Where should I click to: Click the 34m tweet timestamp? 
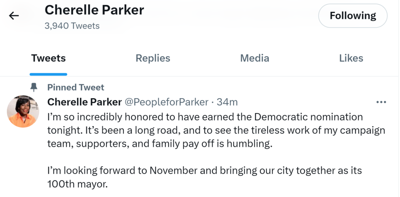click(x=227, y=102)
